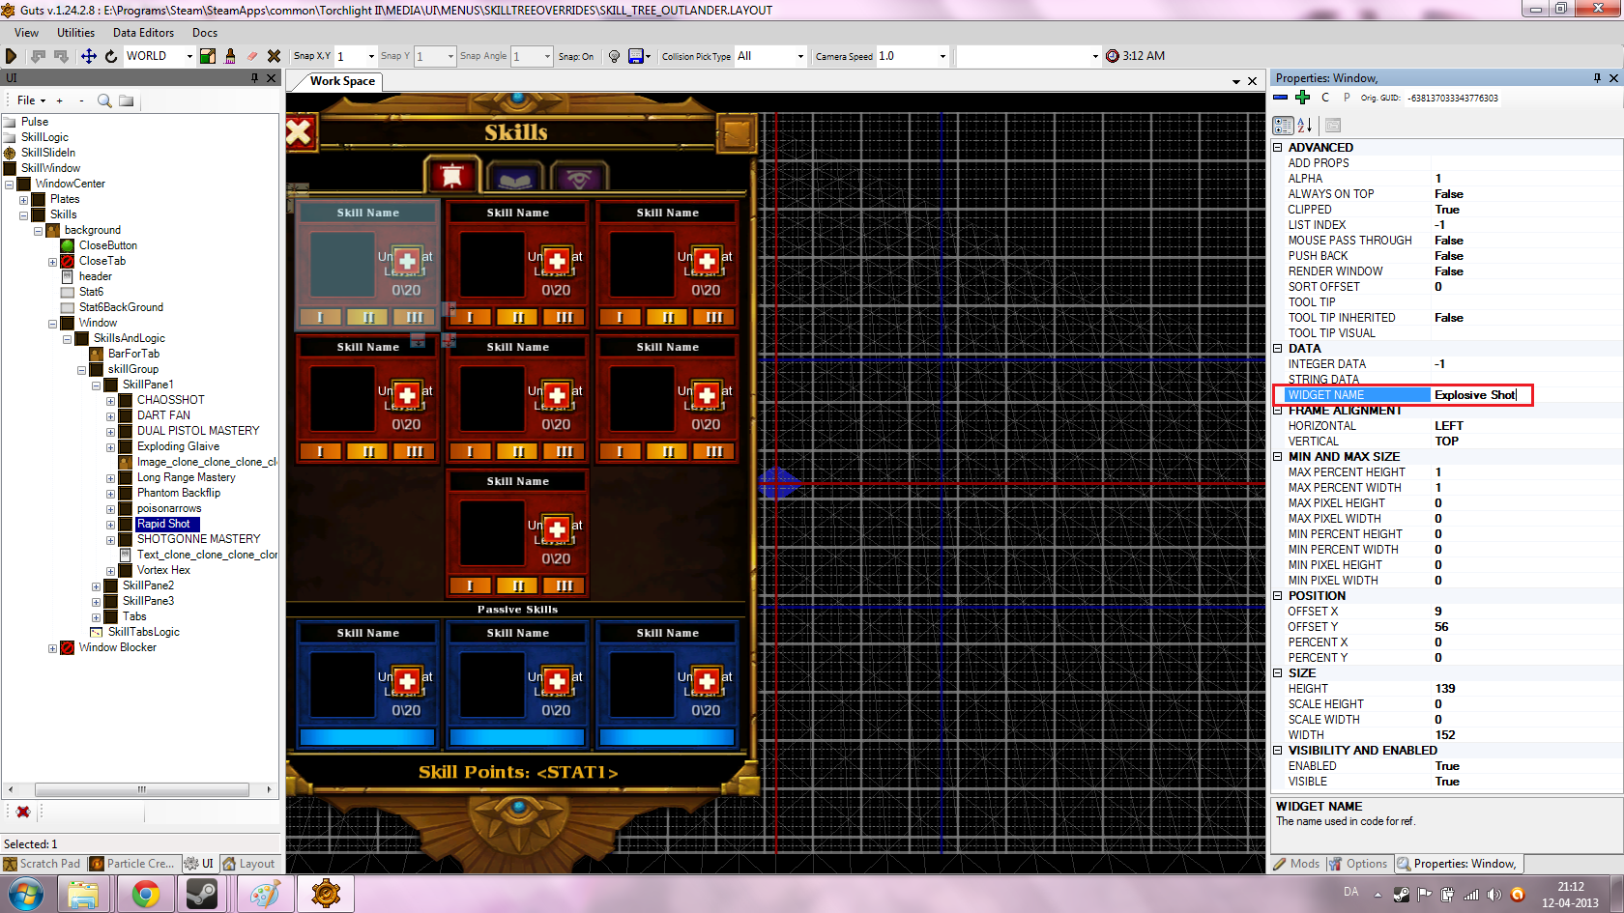Click the folder icon in UI panel toolbar
The image size is (1624, 913).
coord(127,100)
